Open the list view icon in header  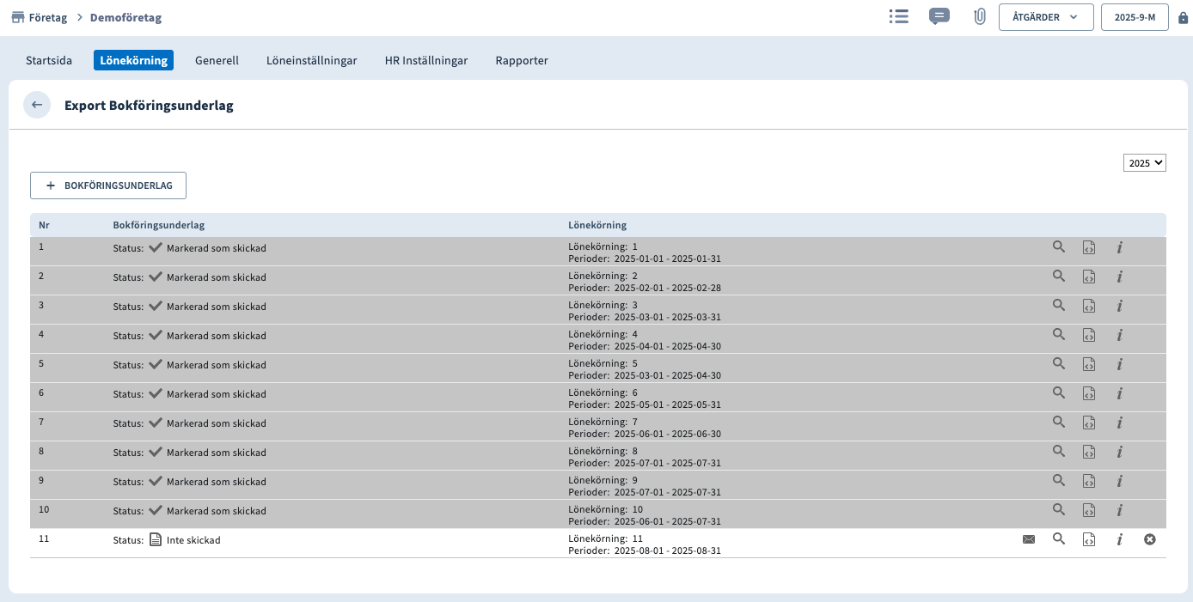[898, 17]
